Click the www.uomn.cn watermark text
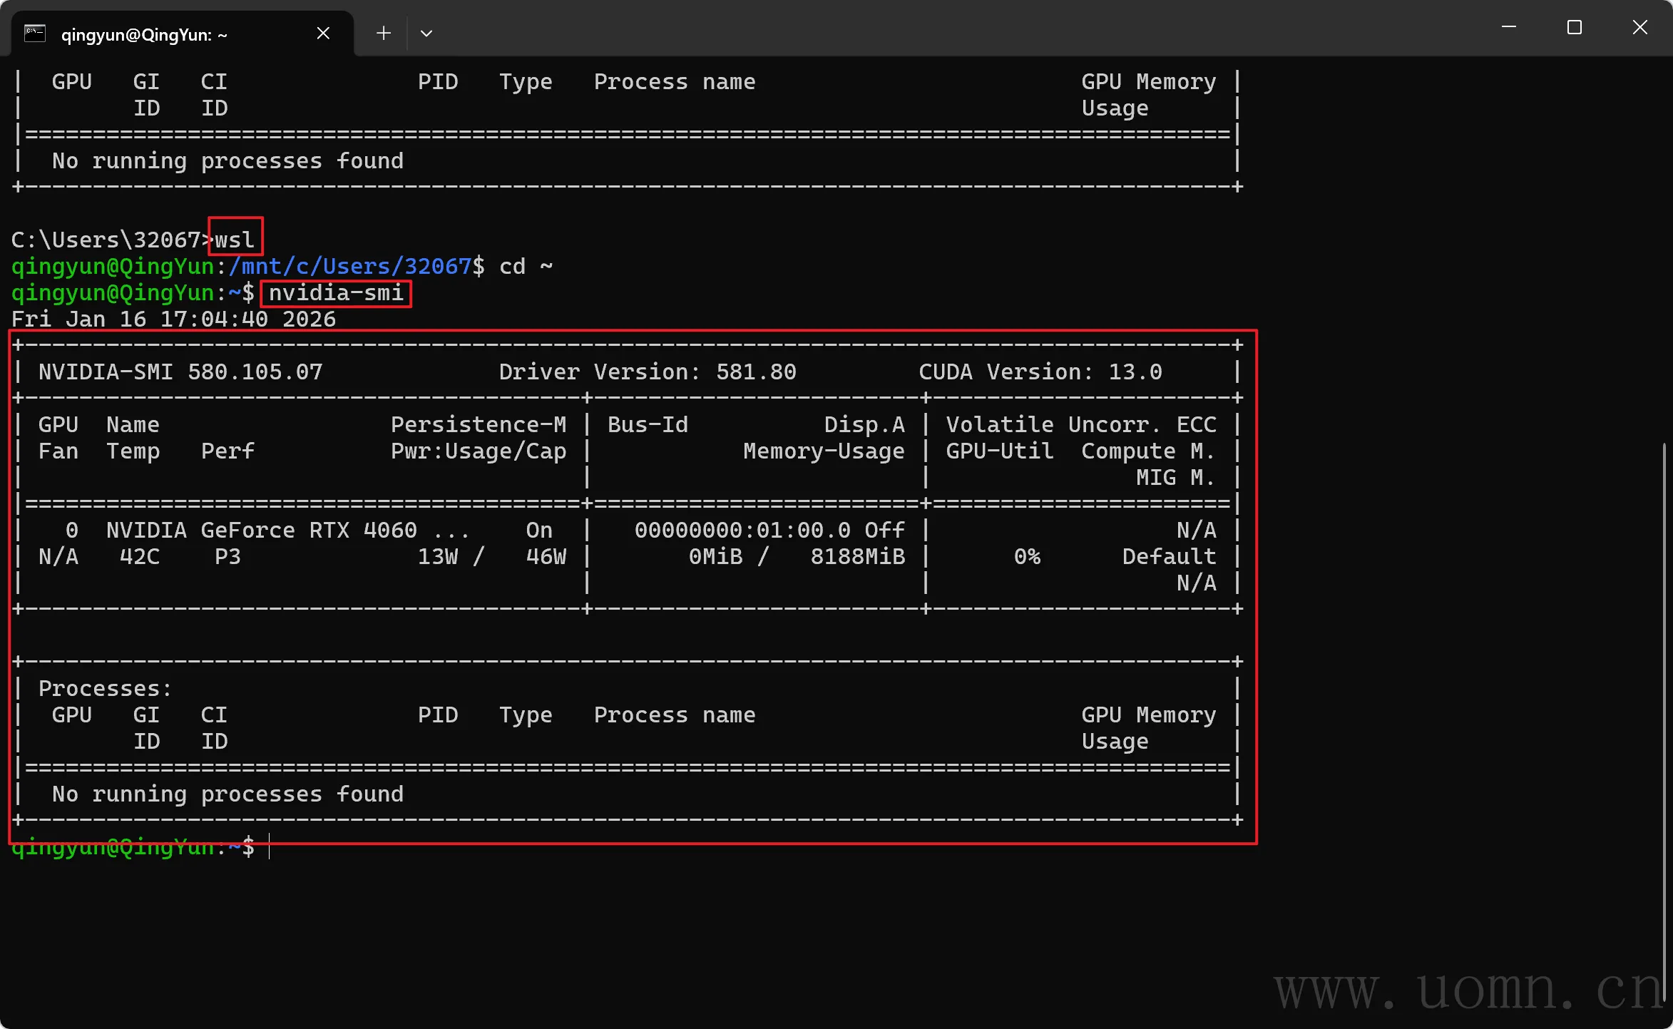 point(1469,990)
